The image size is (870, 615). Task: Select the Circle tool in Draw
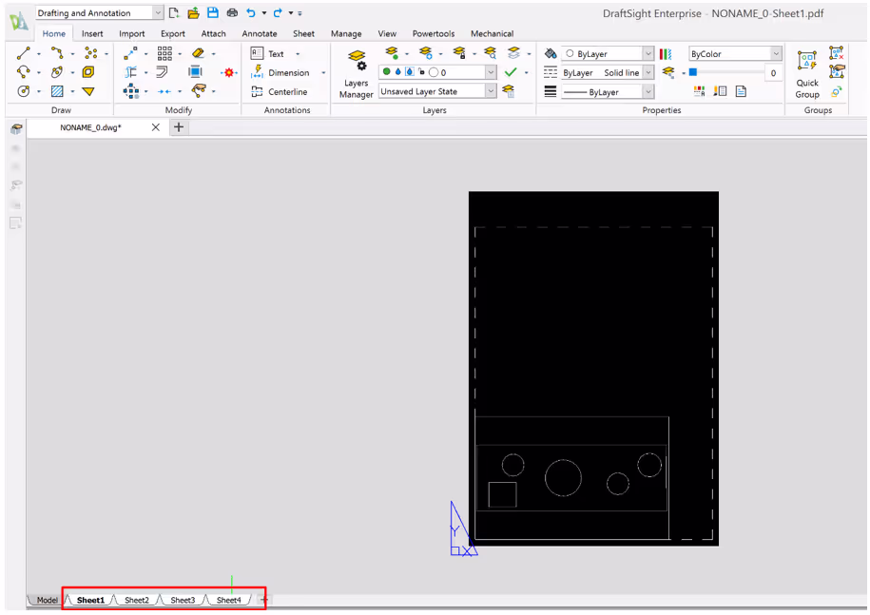click(24, 91)
